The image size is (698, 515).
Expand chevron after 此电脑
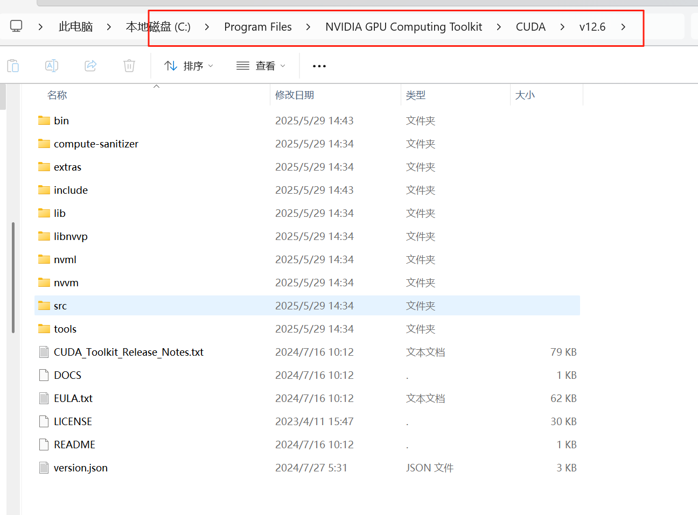(x=109, y=26)
